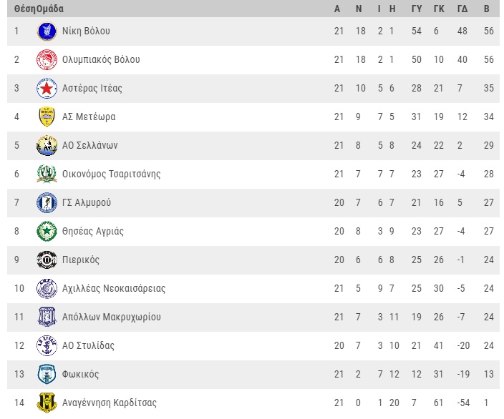Select the Ομάδα column header
This screenshot has width=504, height=419.
pos(50,9)
